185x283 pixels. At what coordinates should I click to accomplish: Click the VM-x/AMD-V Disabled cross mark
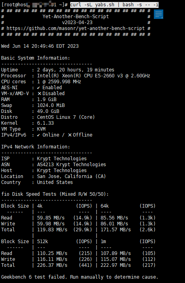[39, 94]
